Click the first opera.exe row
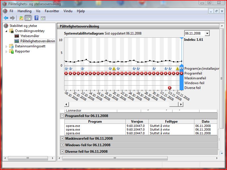The width and height of the screenshot is (227, 170). click(141, 126)
